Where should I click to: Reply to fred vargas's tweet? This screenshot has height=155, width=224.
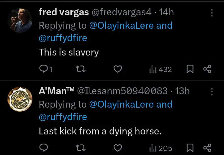43,69
